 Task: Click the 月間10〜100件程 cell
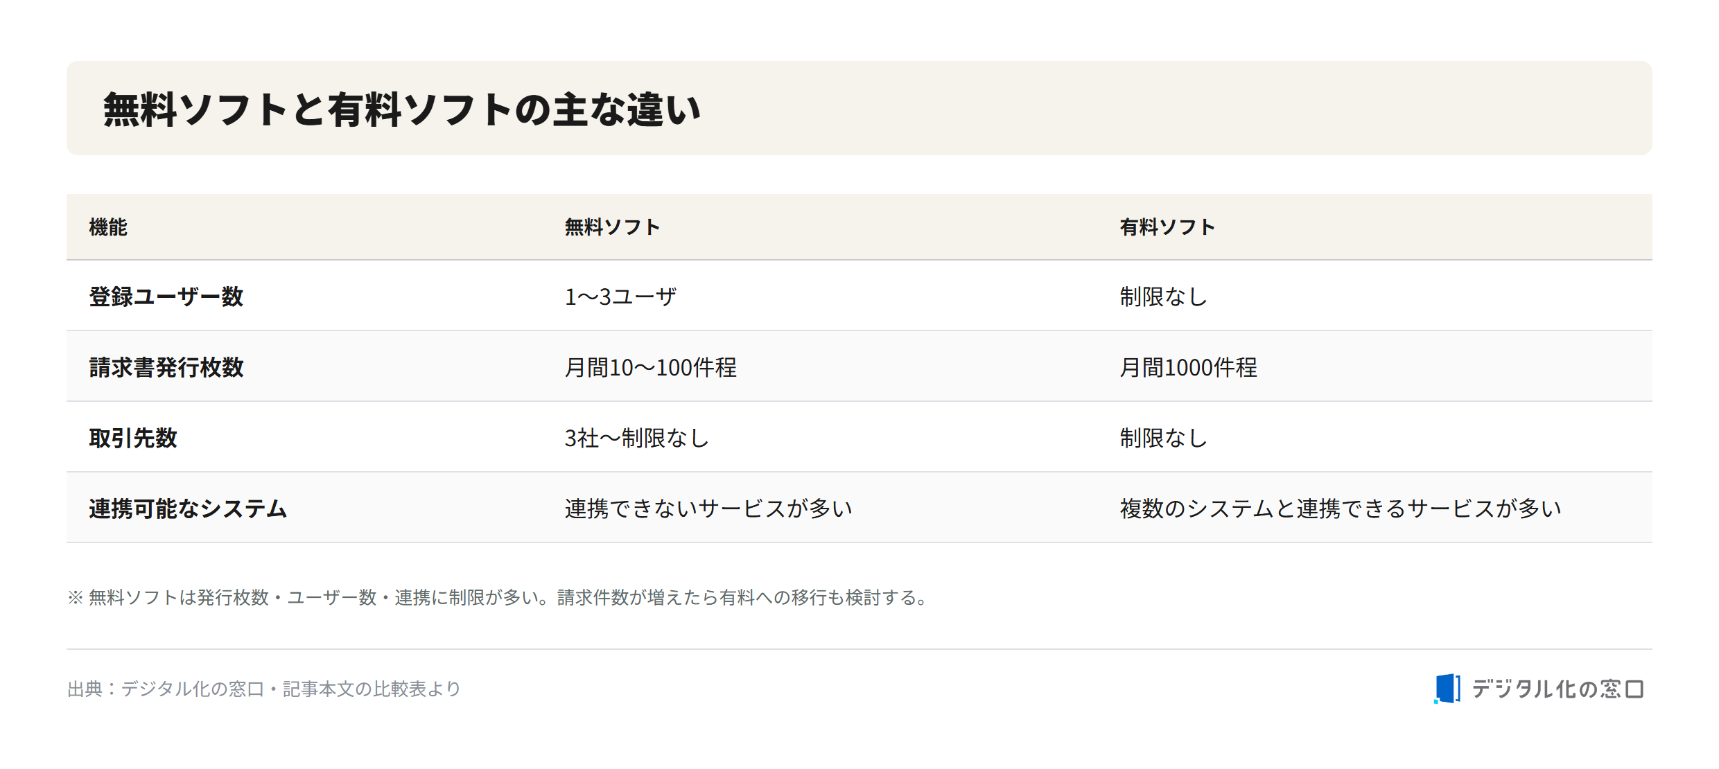point(651,367)
